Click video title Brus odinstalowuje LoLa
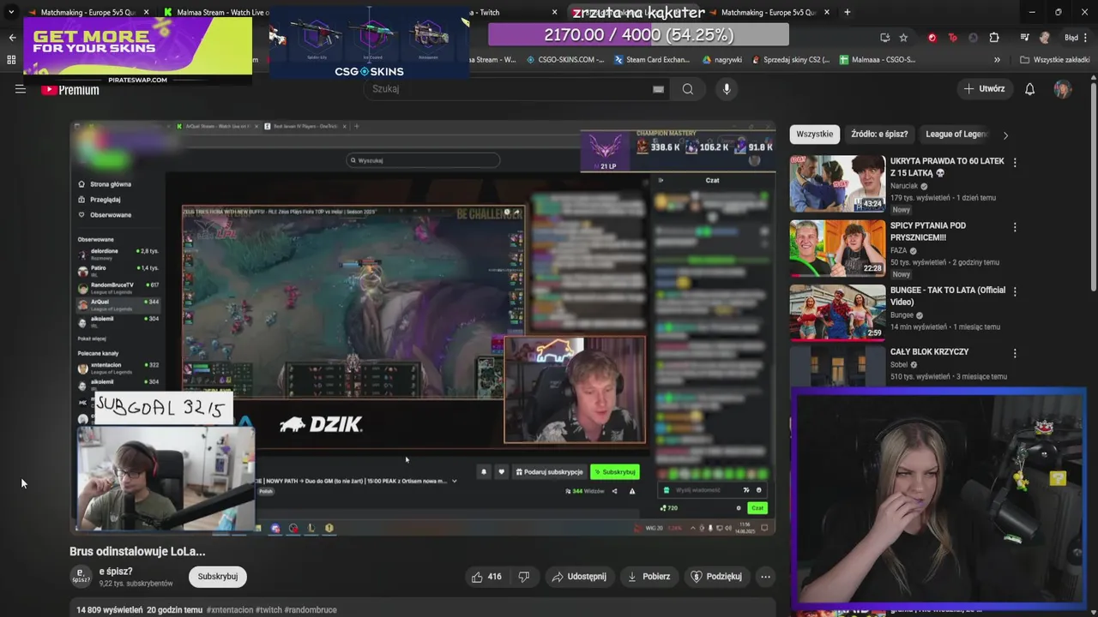This screenshot has height=617, width=1098. [x=137, y=552]
